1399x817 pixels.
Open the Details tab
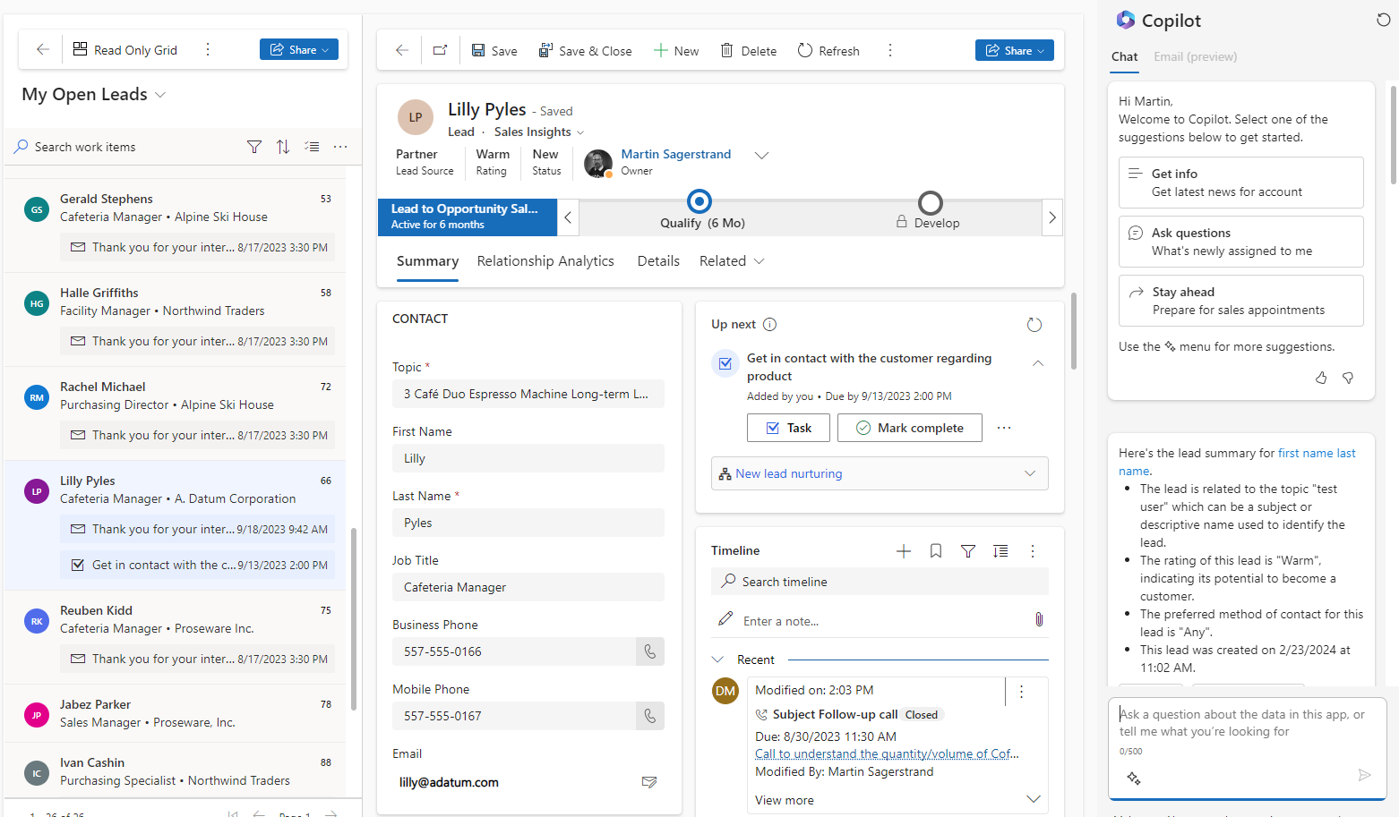(658, 261)
